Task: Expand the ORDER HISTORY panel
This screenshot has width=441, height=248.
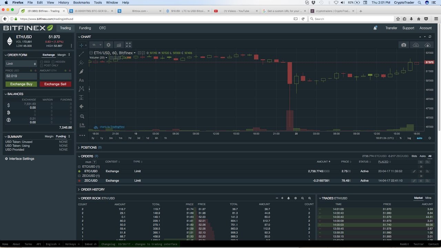Action: pyautogui.click(x=79, y=189)
